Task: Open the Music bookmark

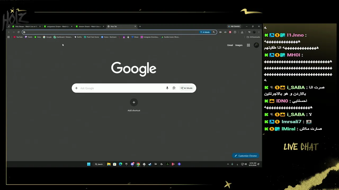Action: 135,37
